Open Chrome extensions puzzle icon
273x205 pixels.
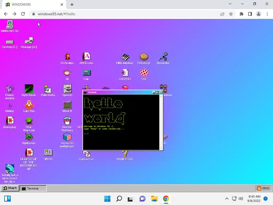pos(242,14)
